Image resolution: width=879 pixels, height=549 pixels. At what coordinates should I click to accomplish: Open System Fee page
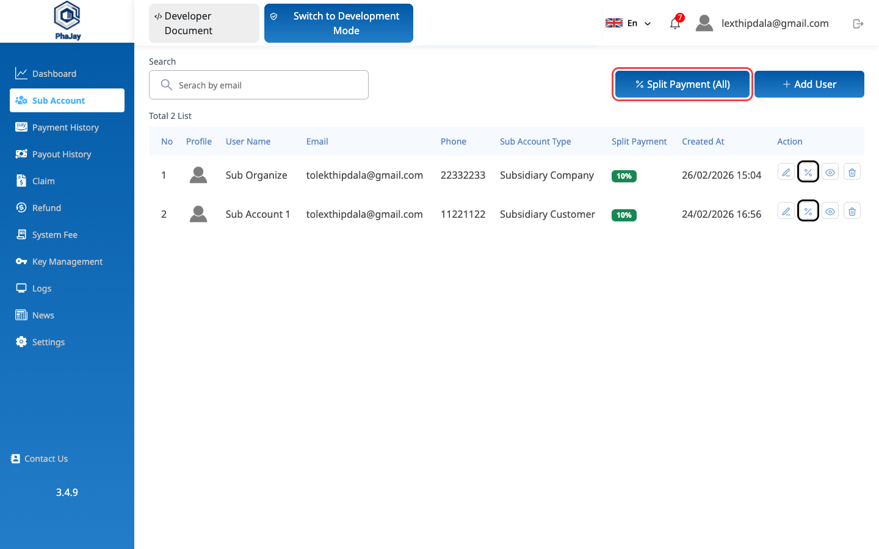(67, 235)
